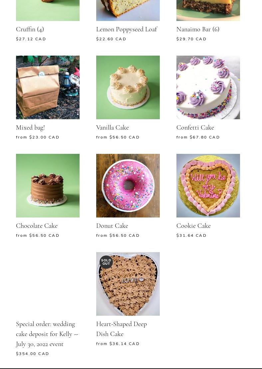Open the Cruffin (4) product link

click(30, 29)
